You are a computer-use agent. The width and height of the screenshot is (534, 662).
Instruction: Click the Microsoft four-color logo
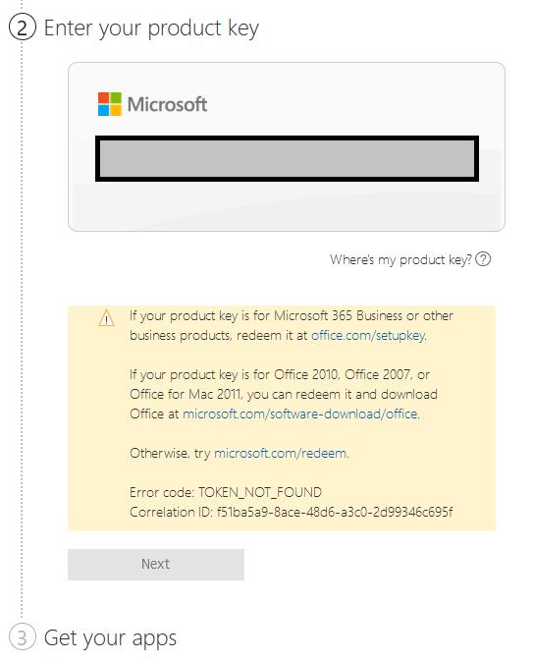[x=110, y=104]
